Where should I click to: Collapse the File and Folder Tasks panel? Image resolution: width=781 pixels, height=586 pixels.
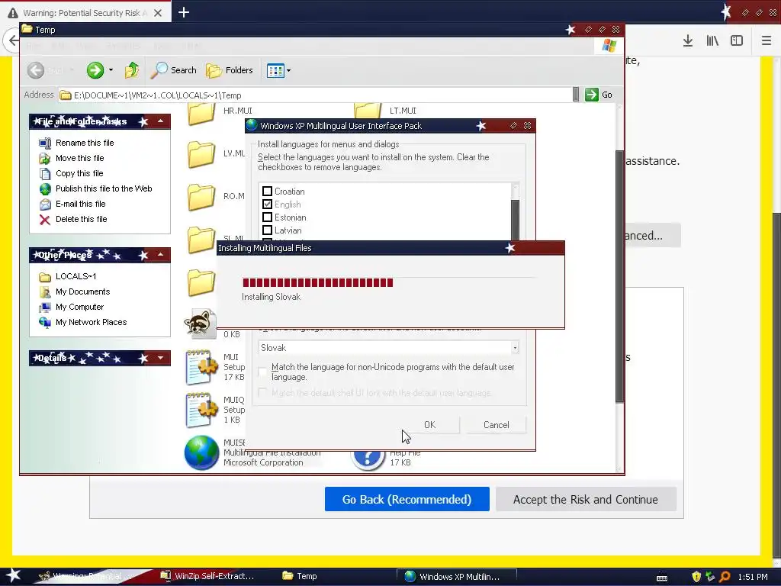pos(160,121)
